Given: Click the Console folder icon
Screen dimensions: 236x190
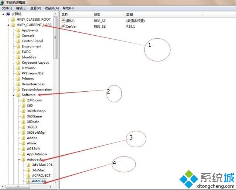Looking at the screenshot, I should click(x=18, y=36).
